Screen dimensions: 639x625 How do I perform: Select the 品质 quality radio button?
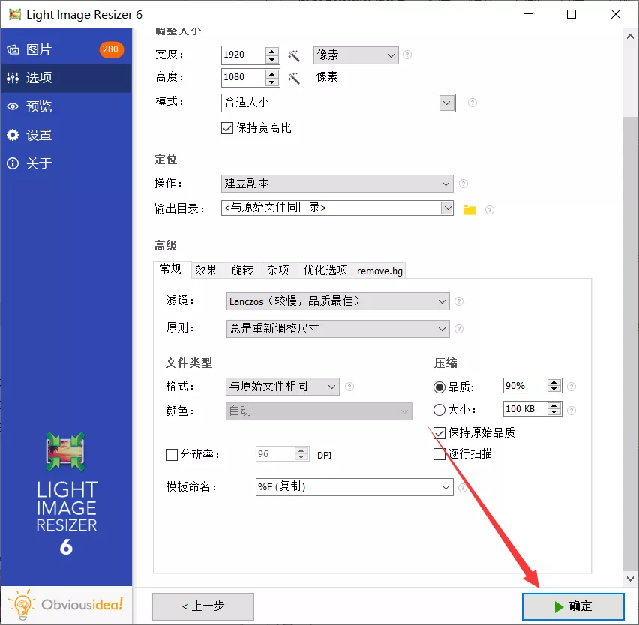(439, 387)
